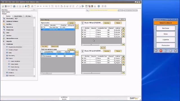Screen dimensions: 180x101
Task: Select Logistics in Select function window
Action: [166, 40]
